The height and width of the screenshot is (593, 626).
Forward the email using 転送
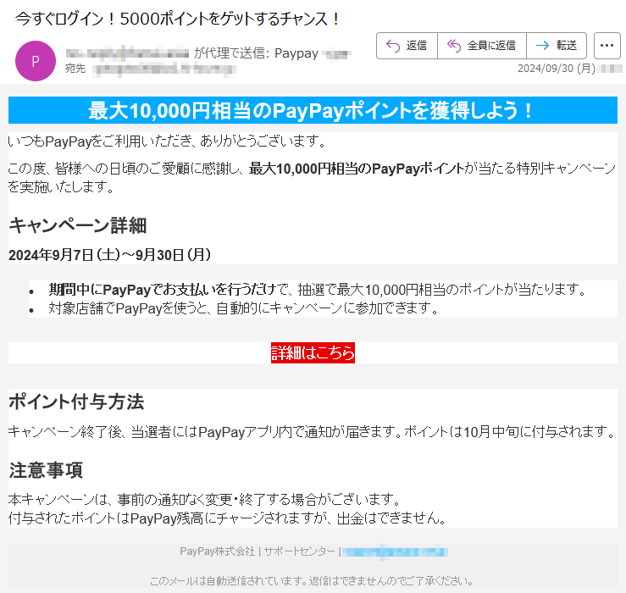pos(557,46)
